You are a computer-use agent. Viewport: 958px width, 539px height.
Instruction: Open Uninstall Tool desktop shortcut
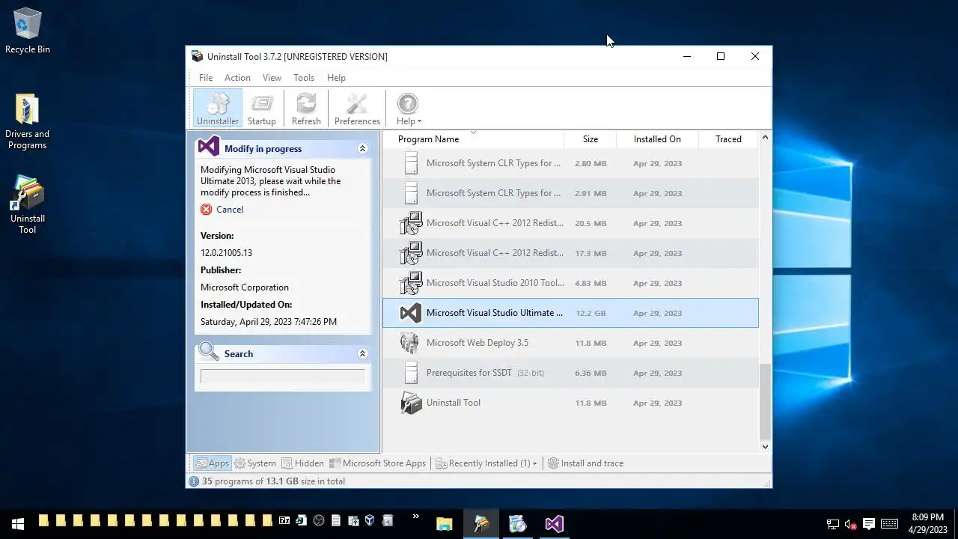click(28, 205)
